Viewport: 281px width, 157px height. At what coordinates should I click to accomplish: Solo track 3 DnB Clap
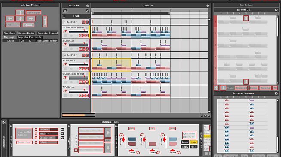click(x=87, y=49)
